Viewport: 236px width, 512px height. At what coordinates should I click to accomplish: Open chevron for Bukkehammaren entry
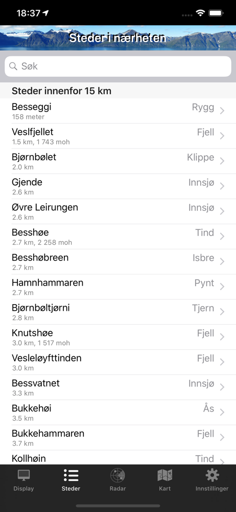(222, 438)
